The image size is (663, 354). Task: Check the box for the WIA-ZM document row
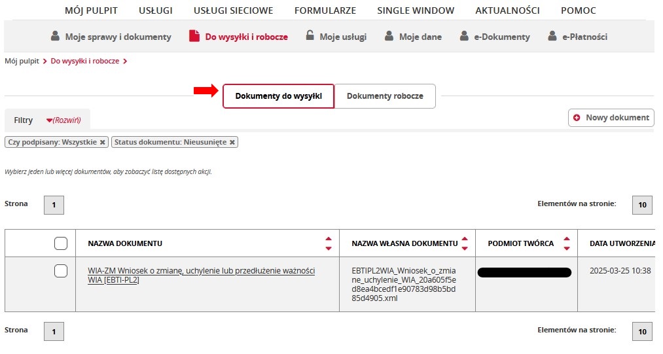(x=61, y=271)
